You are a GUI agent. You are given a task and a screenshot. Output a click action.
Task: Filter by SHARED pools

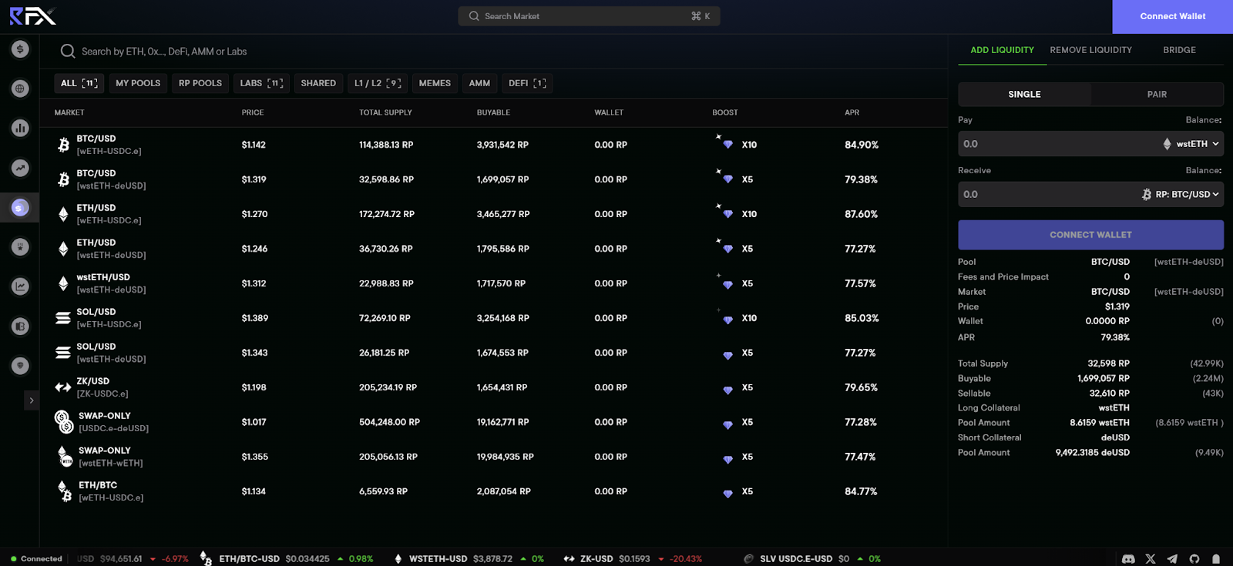click(318, 83)
